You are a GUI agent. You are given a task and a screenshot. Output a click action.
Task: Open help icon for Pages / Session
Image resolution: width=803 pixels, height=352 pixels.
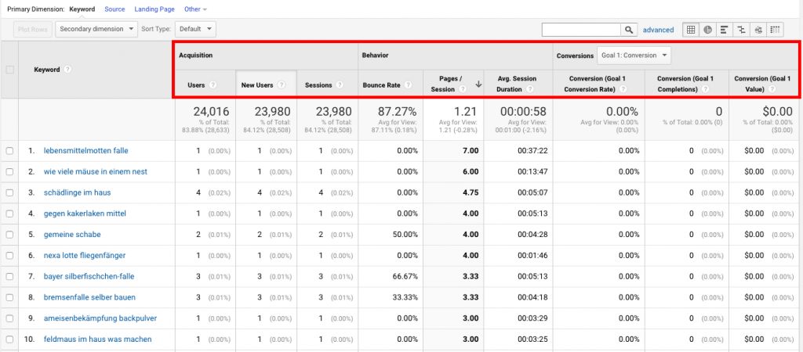pyautogui.click(x=463, y=89)
